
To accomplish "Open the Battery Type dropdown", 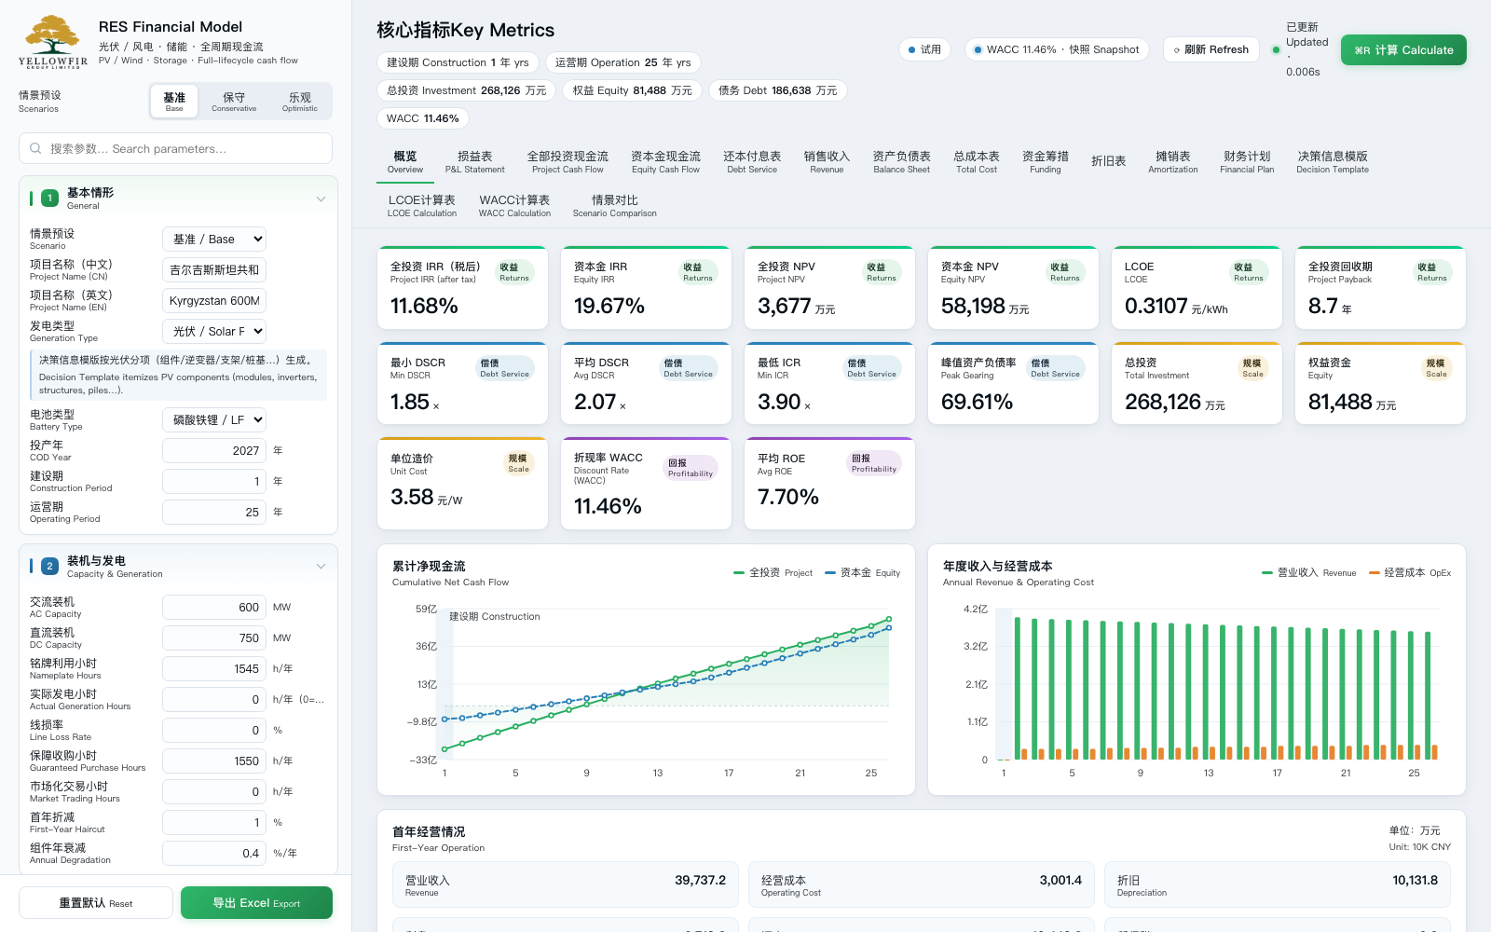I will tap(214, 420).
